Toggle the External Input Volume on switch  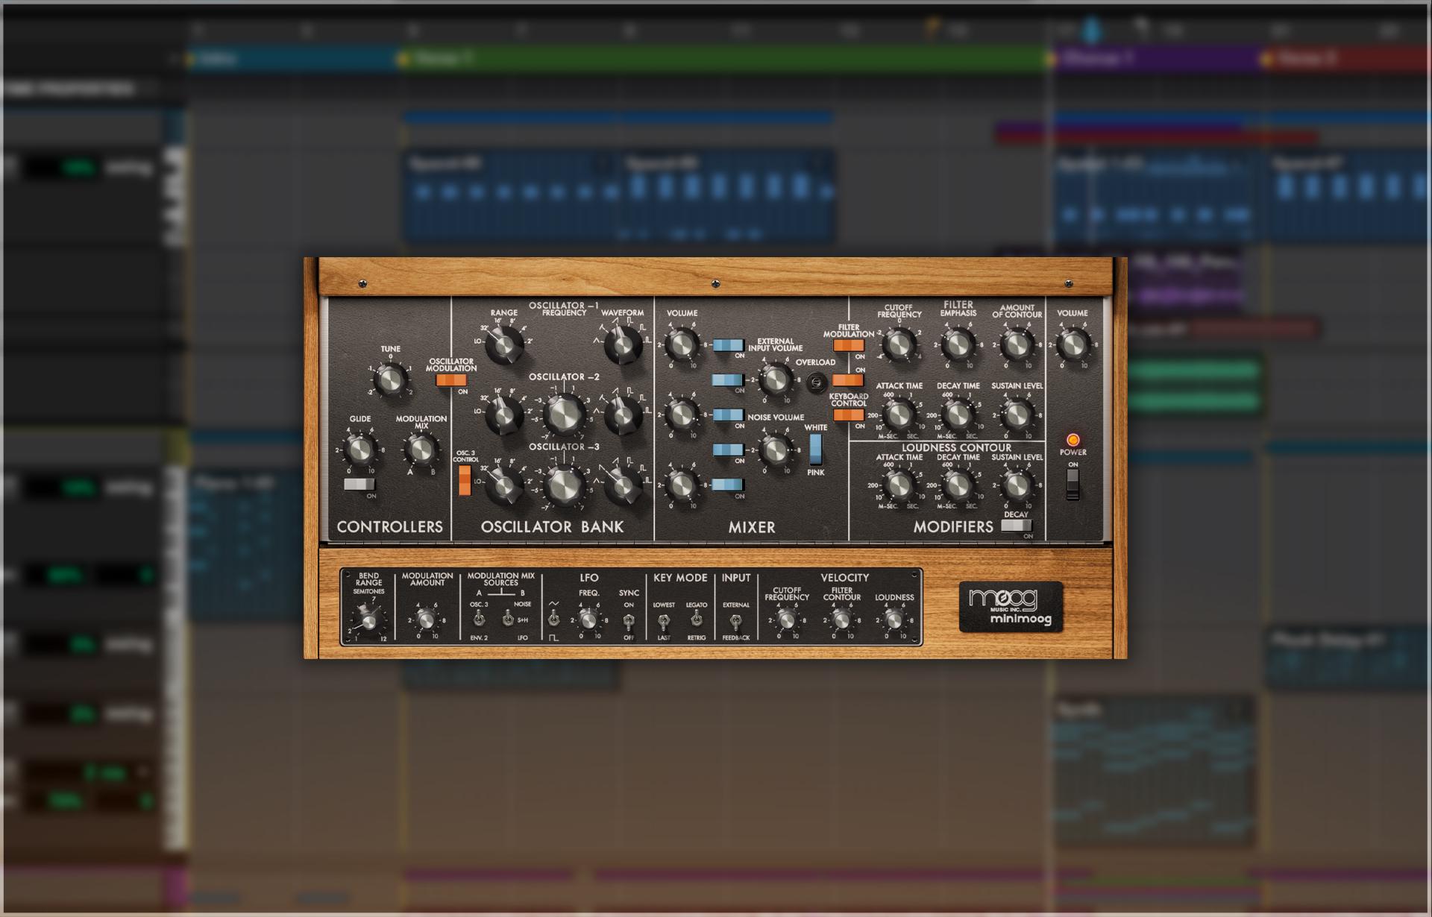click(728, 380)
